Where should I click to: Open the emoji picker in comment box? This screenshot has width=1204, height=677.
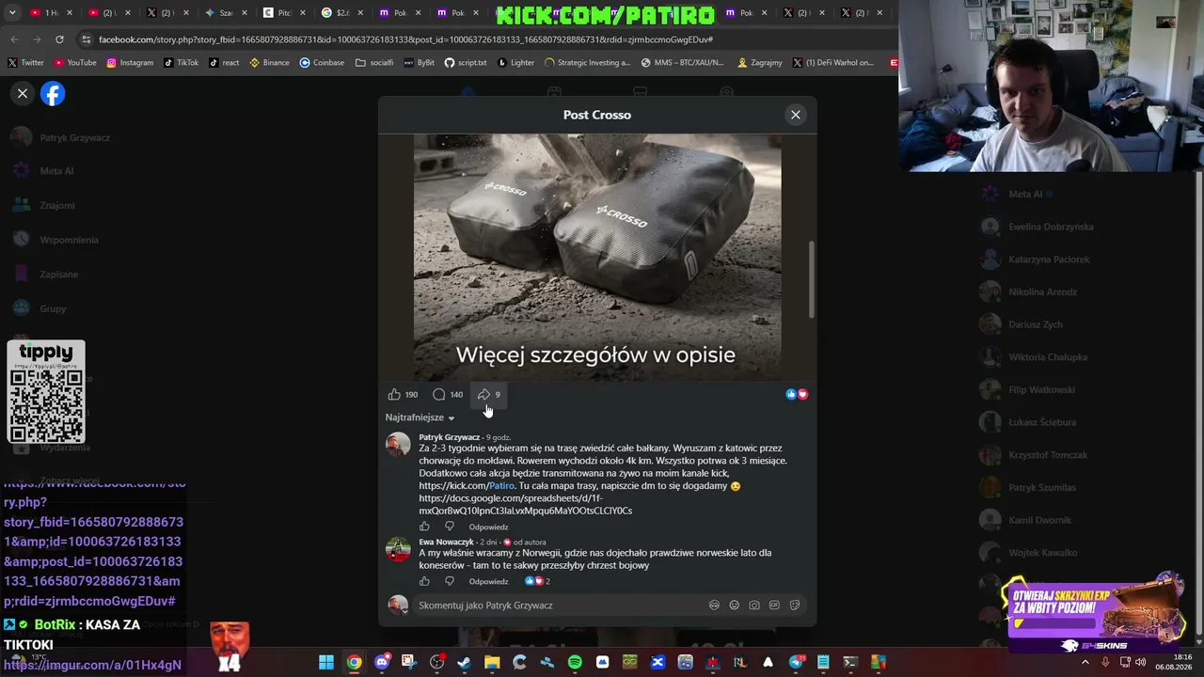point(735,606)
